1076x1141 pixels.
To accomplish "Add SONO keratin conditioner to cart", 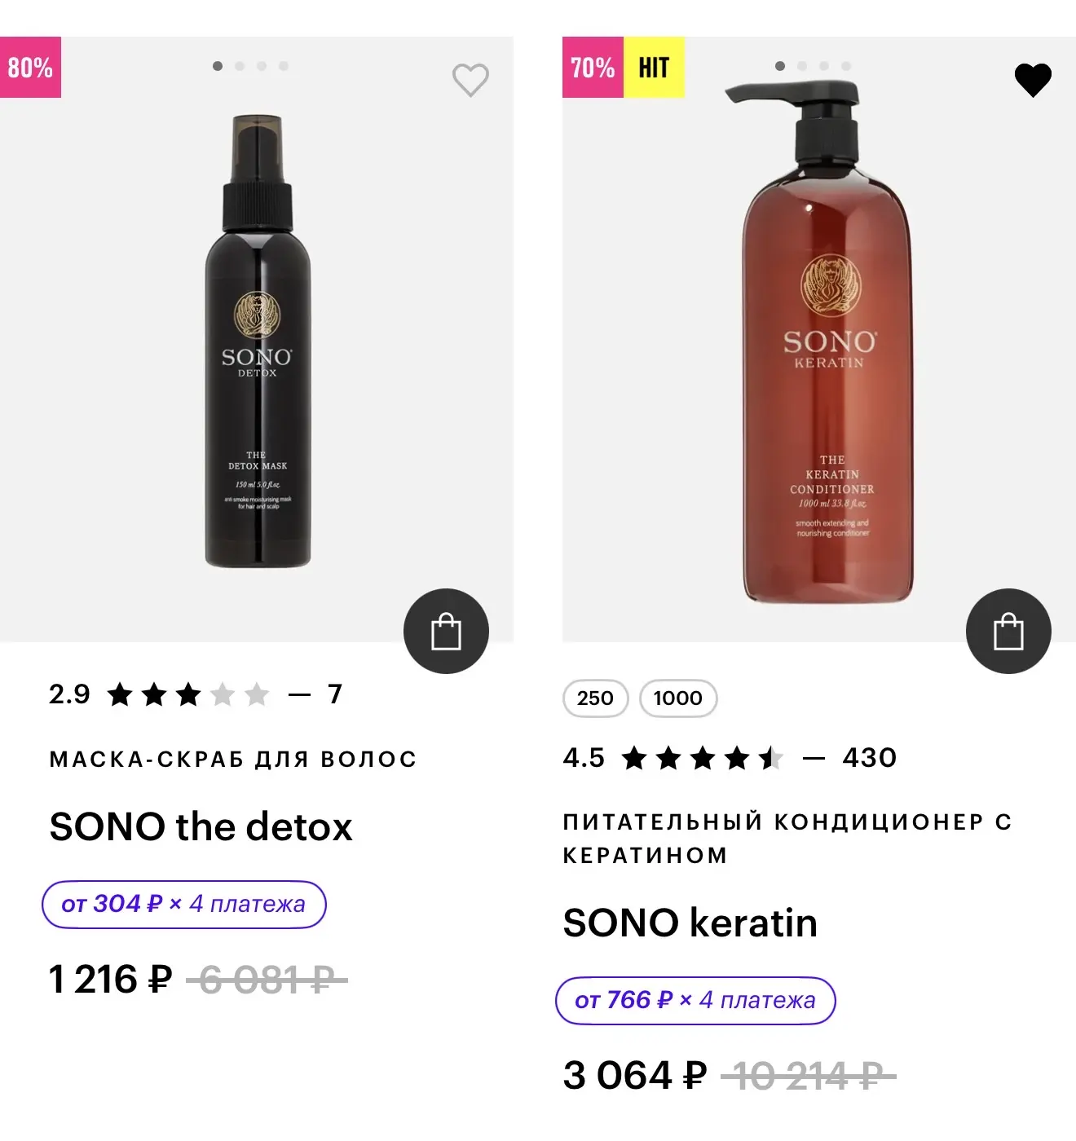I will pos(1008,631).
